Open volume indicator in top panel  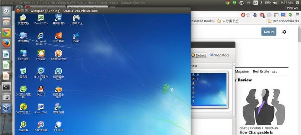click(x=275, y=3)
